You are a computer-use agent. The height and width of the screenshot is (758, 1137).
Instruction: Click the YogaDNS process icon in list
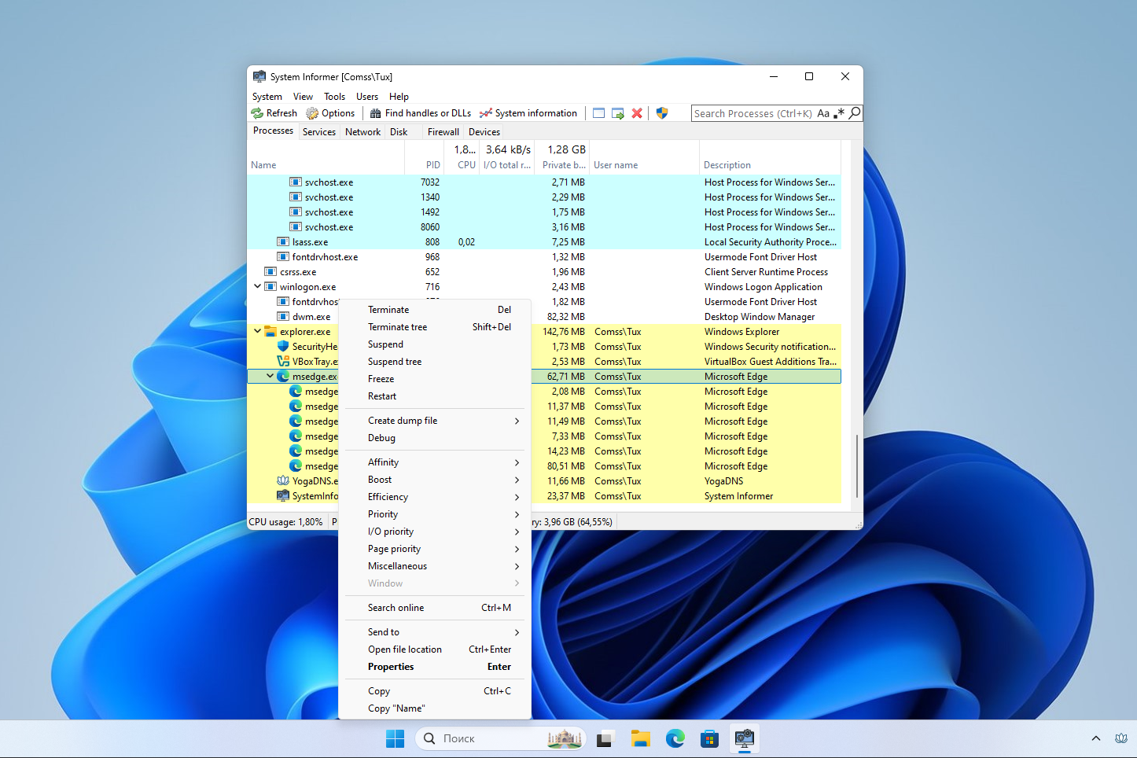(283, 481)
